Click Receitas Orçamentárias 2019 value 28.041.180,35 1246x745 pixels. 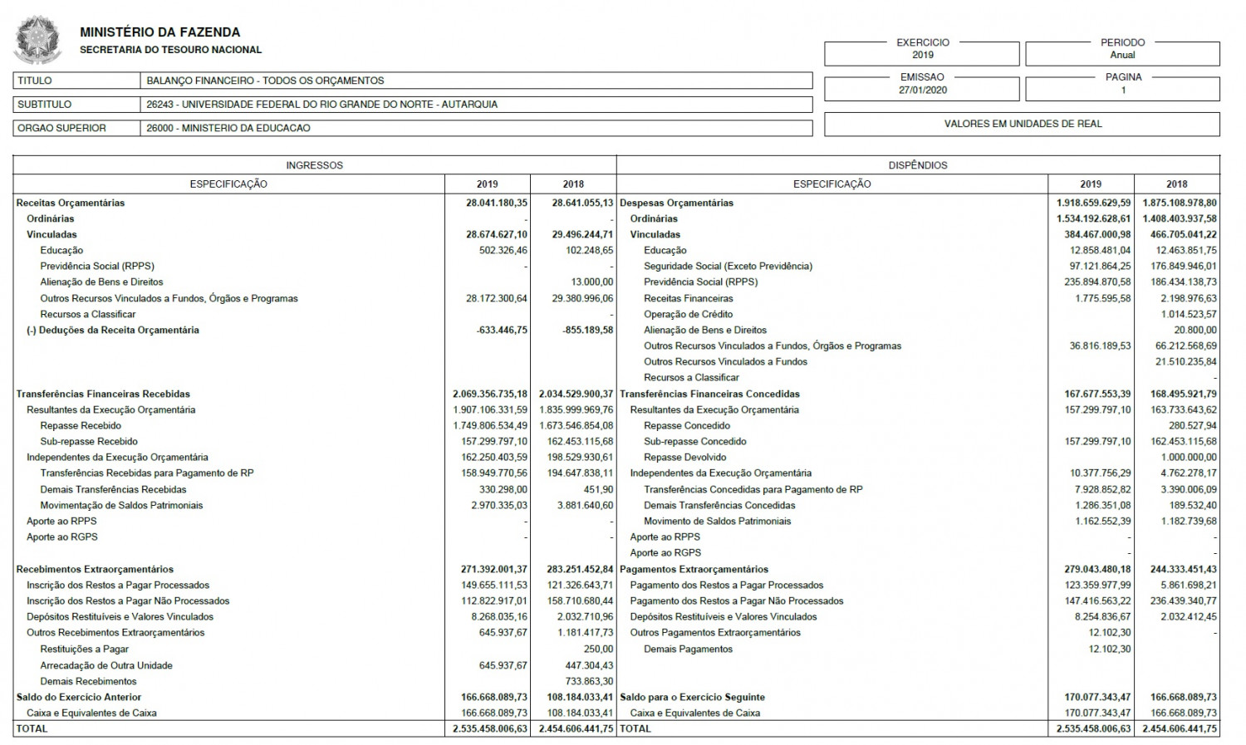[497, 203]
